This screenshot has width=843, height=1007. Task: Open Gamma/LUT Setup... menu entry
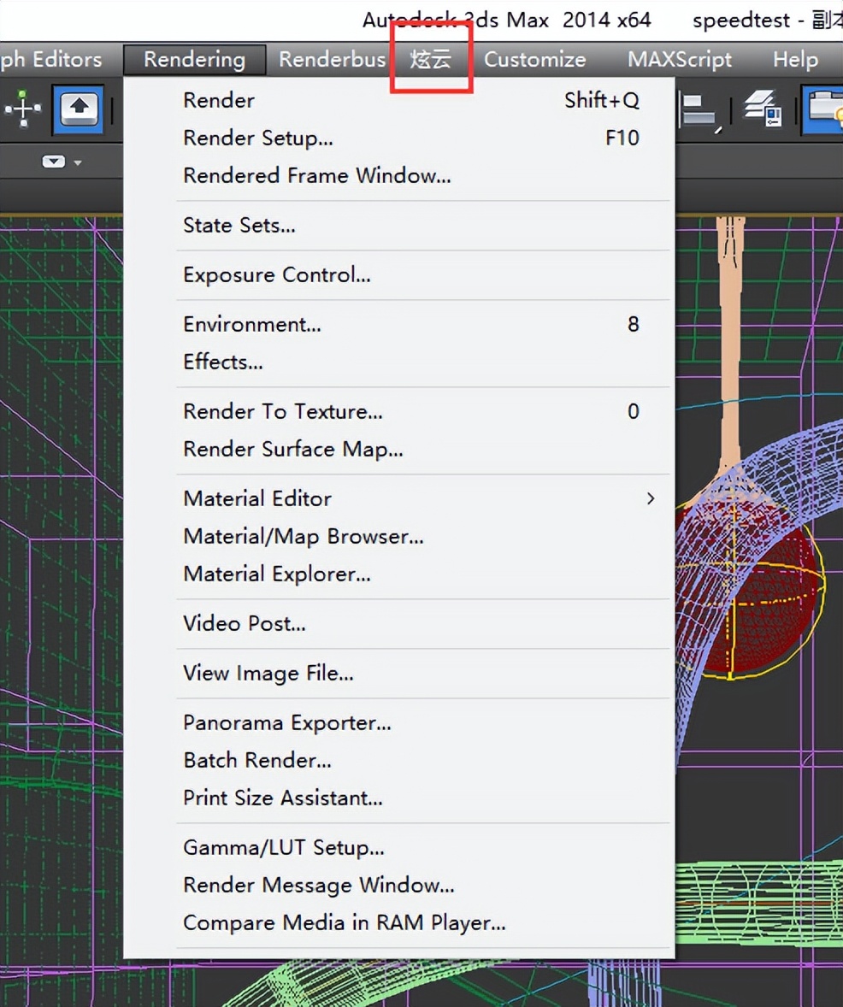tap(284, 847)
